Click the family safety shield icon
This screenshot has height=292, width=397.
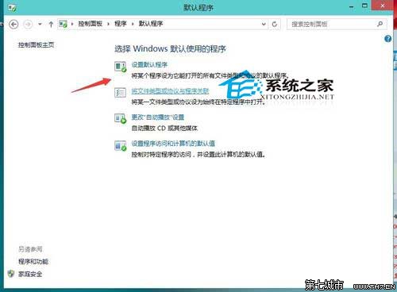pos(11,274)
